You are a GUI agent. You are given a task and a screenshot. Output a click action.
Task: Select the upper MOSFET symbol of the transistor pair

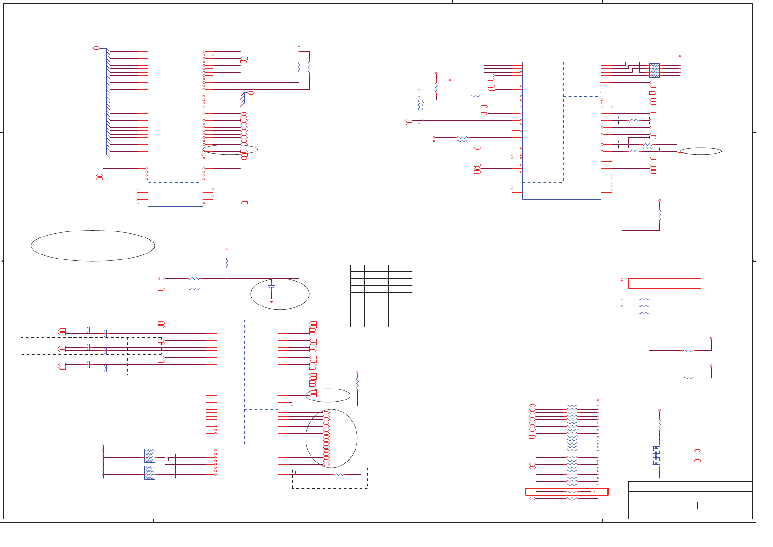pyautogui.click(x=656, y=450)
